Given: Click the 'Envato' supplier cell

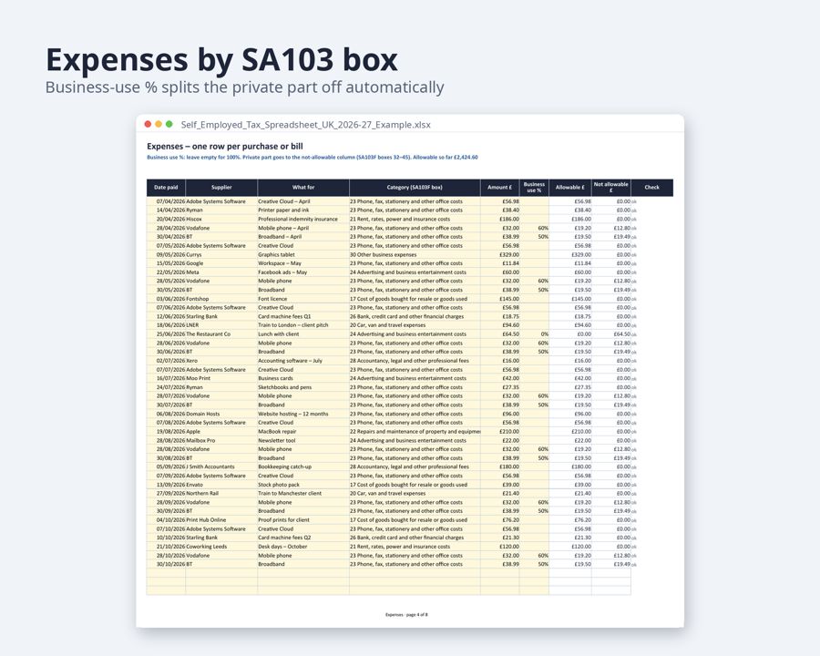Looking at the screenshot, I should tap(221, 485).
